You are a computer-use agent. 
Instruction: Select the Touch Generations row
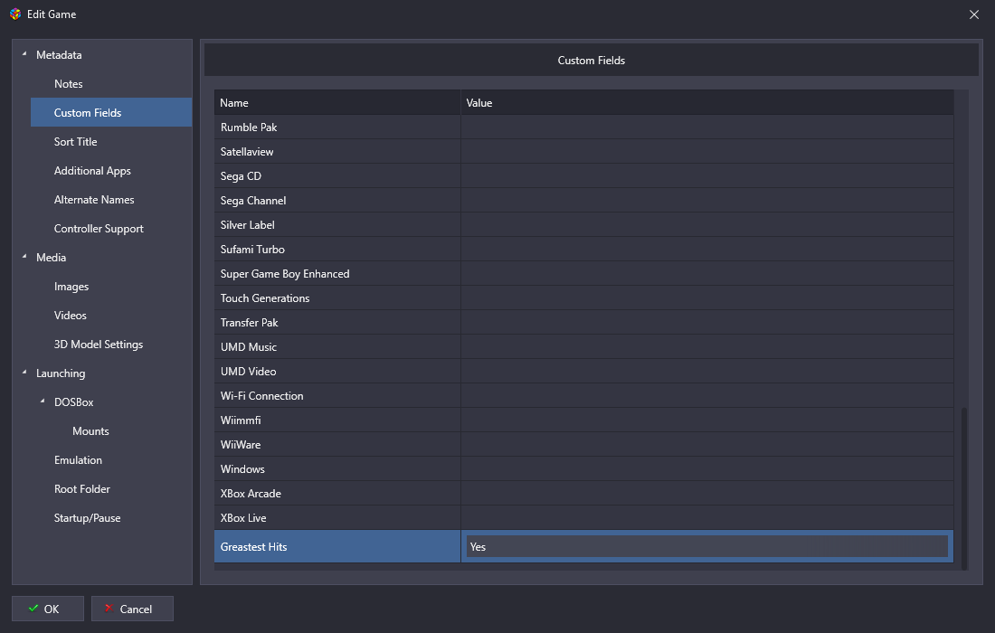tap(583, 298)
